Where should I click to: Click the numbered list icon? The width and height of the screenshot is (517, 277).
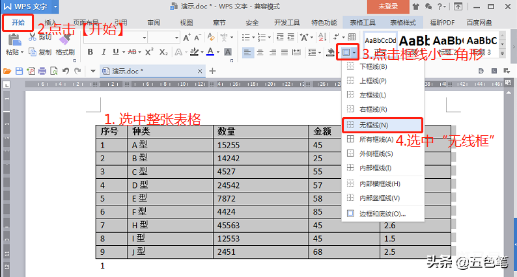[262, 37]
